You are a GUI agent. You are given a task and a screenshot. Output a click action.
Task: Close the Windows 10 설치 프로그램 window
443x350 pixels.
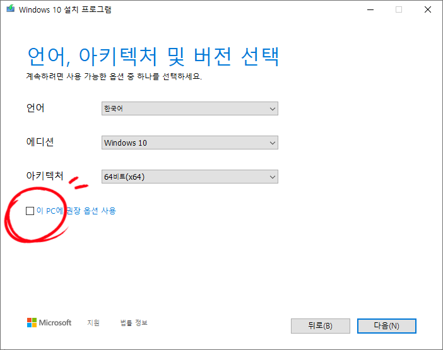click(x=428, y=9)
